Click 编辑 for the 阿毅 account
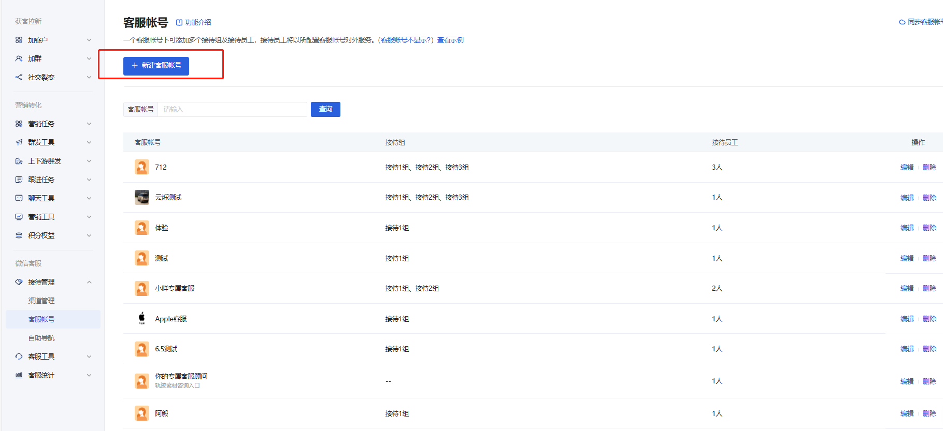 (x=907, y=413)
